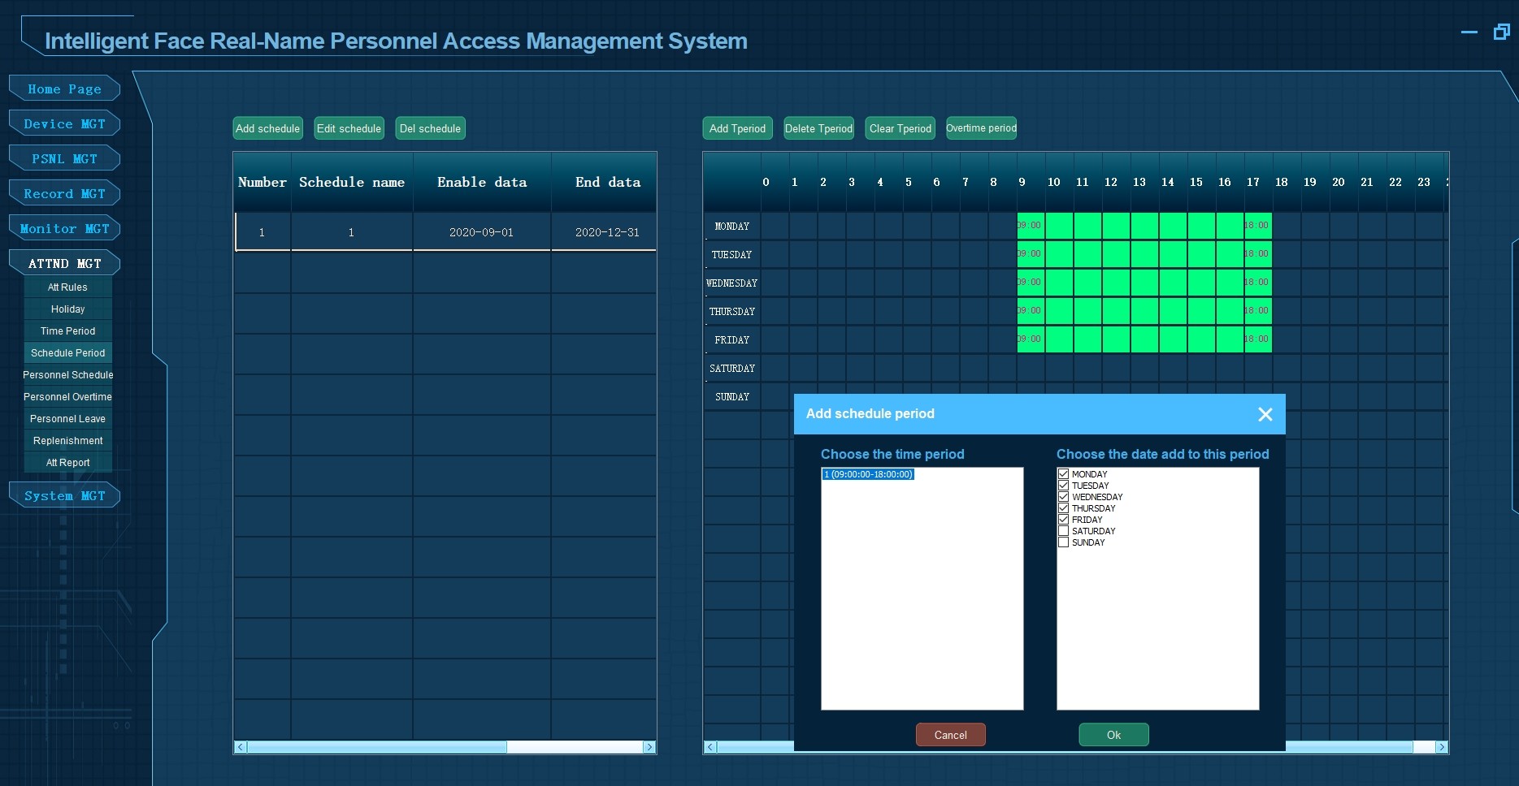This screenshot has height=786, width=1519.
Task: Click right arrow of schedule list scrollbar
Action: pyautogui.click(x=649, y=747)
